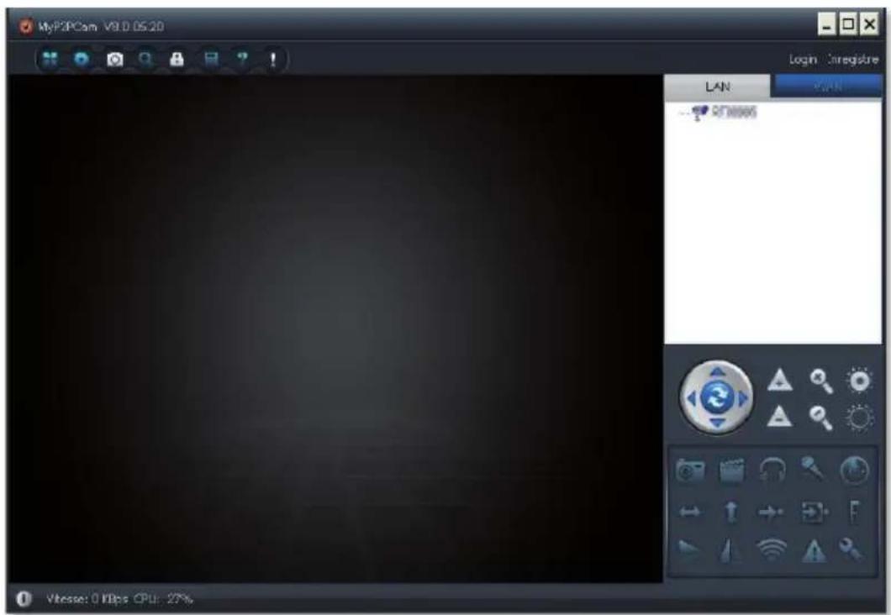Switch to the LAN tab
891x615 pixels.
coord(717,87)
